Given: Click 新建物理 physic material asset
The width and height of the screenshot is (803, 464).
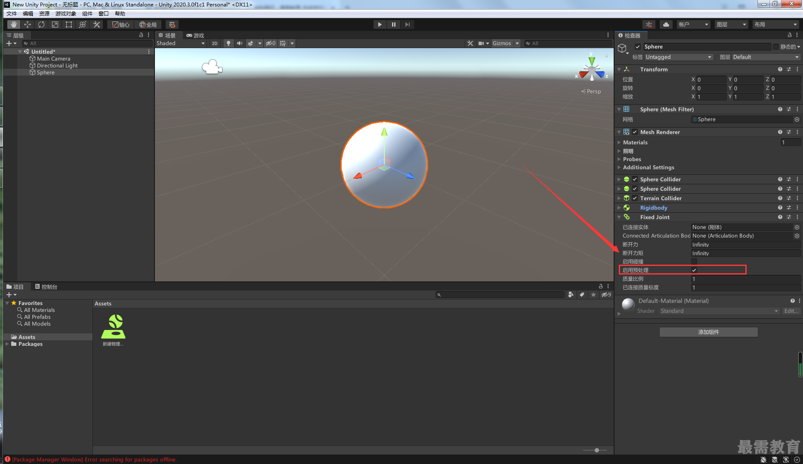Looking at the screenshot, I should [113, 330].
